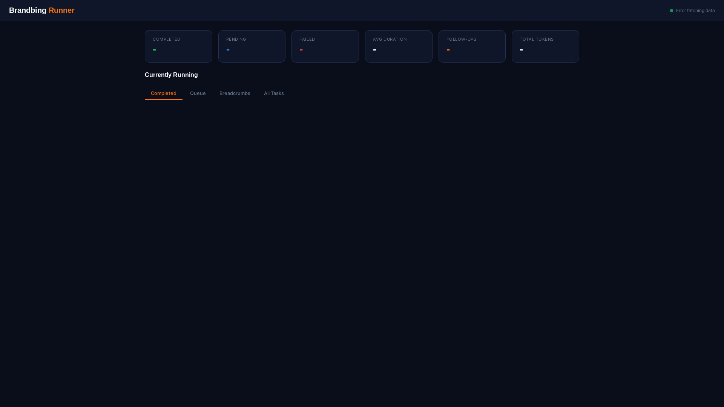Click the "Error fetching data" status text

coord(695,11)
